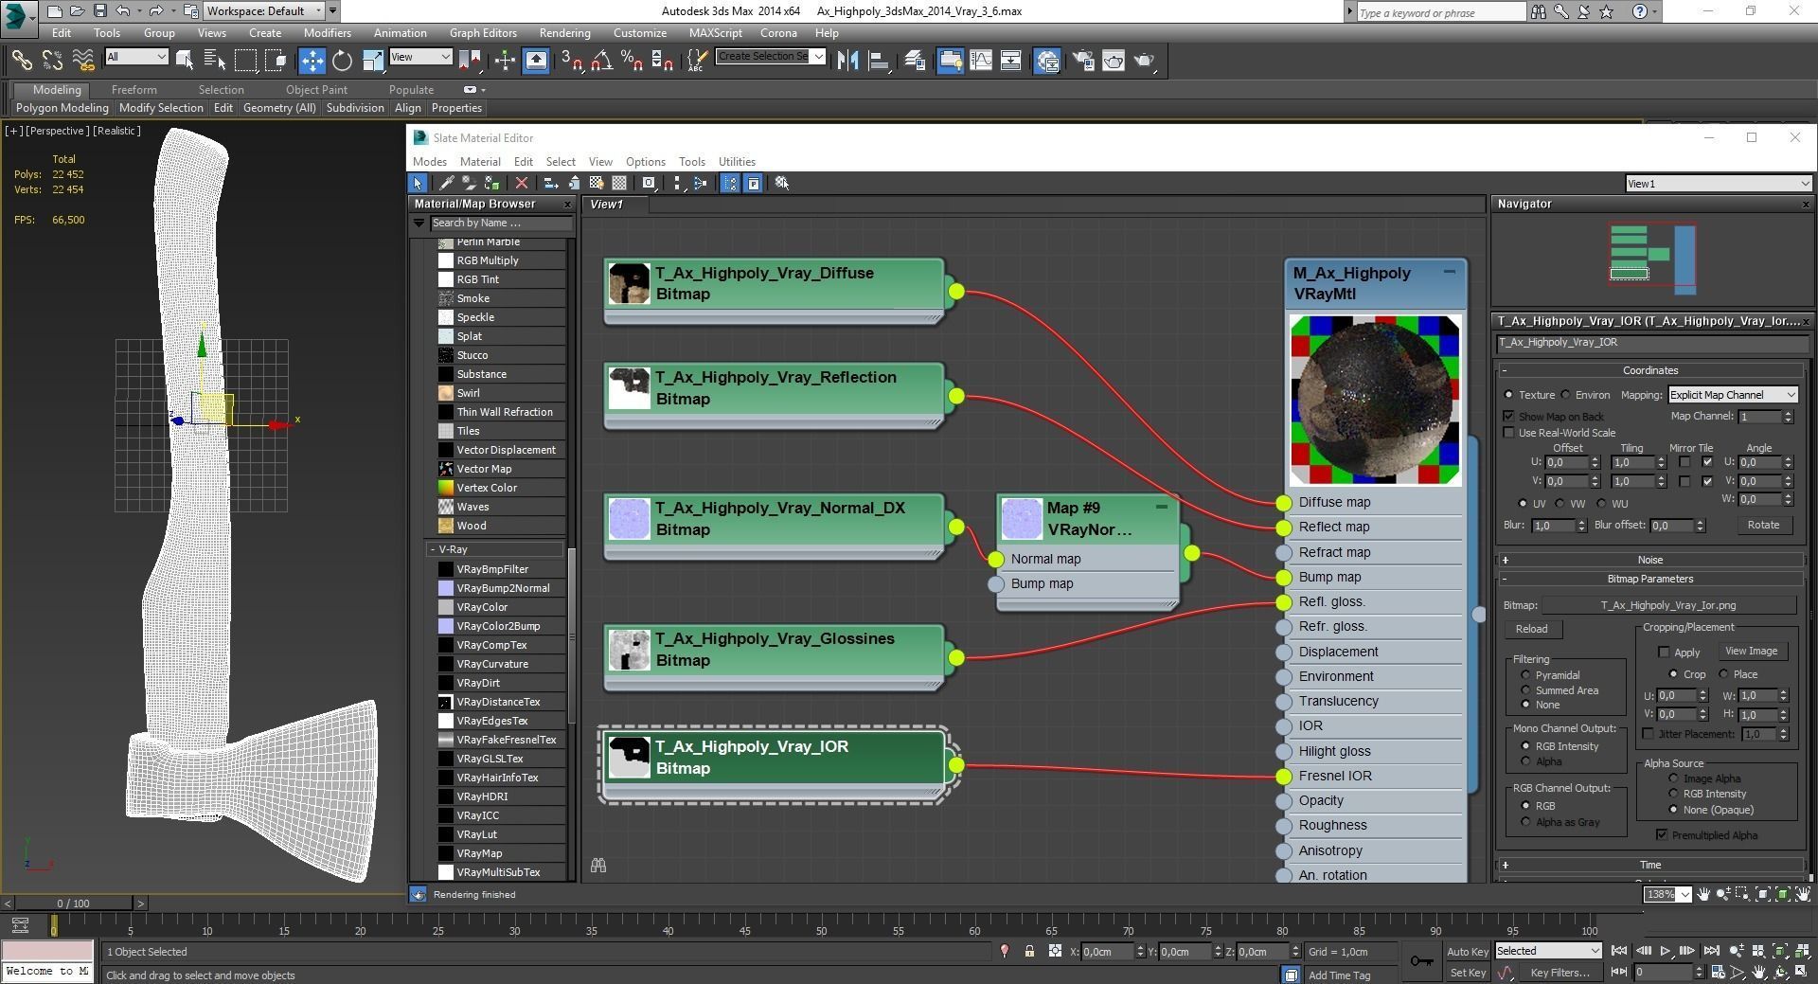This screenshot has height=984, width=1818.
Task: Click the Play Animation button
Action: 1665,951
